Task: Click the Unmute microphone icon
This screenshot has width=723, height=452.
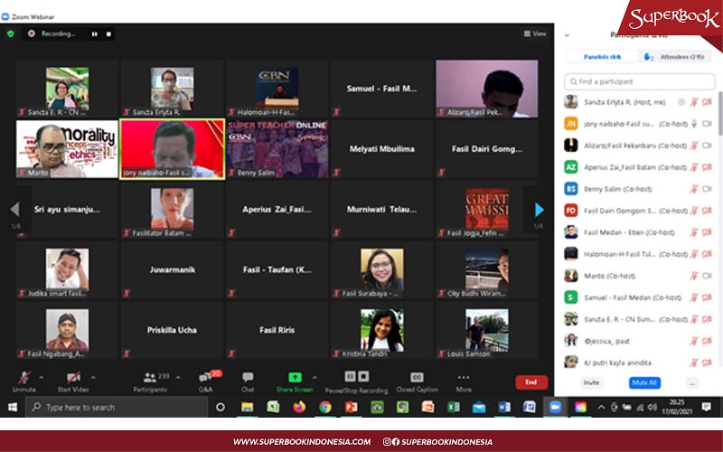Action: (x=23, y=378)
